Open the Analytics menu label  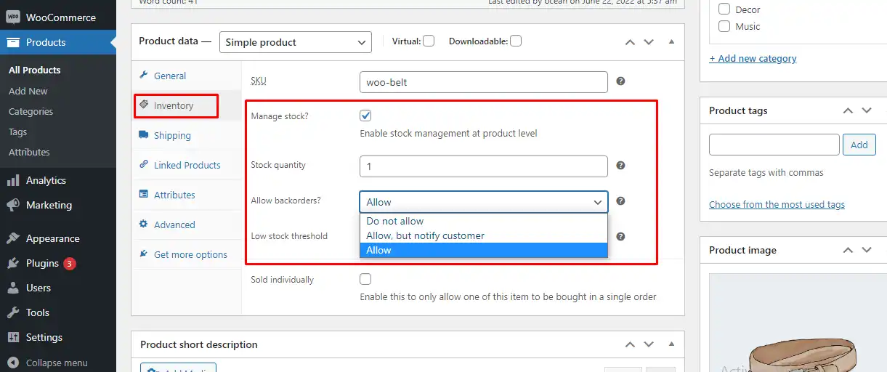(46, 180)
